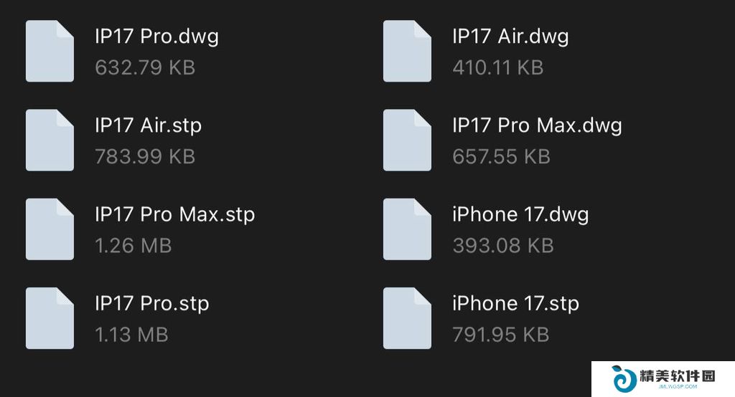
Task: Click the iPhone 17.stp file name
Action: (515, 304)
